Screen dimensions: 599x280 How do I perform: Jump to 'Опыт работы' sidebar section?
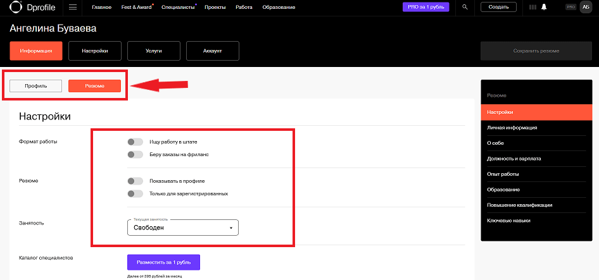pos(503,174)
